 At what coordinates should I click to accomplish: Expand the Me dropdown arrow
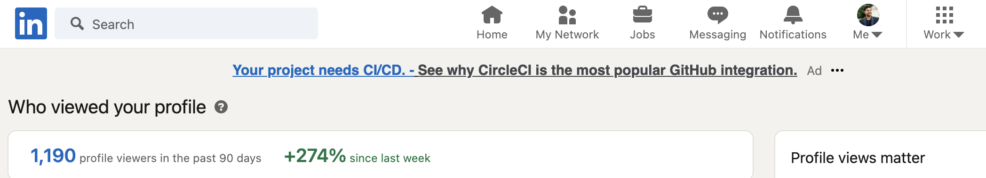(x=877, y=35)
